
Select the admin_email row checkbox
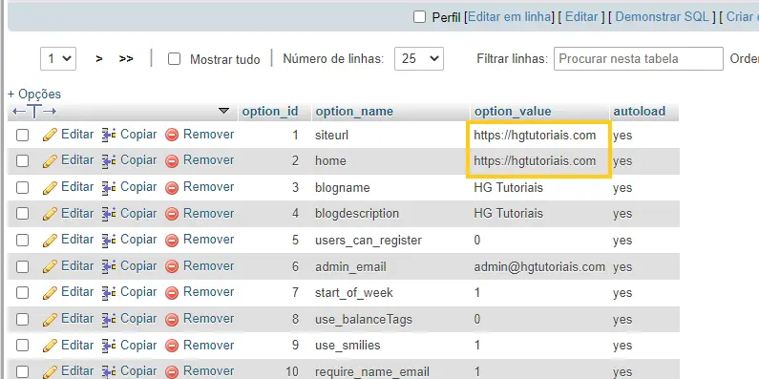point(22,266)
